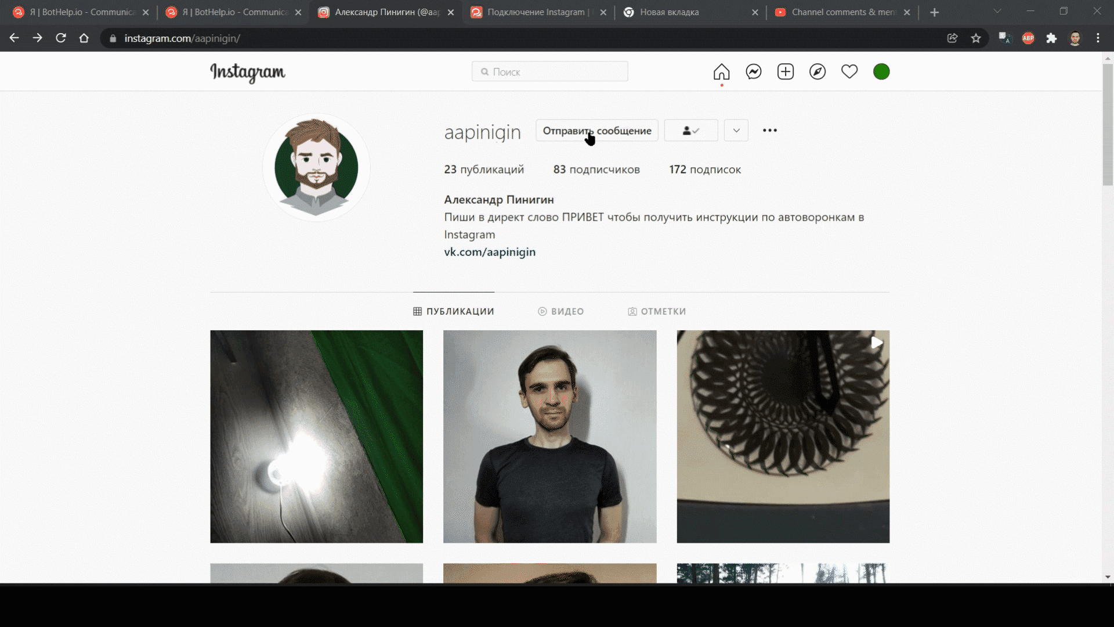Click the profile avatar circle in the navbar

point(881,71)
